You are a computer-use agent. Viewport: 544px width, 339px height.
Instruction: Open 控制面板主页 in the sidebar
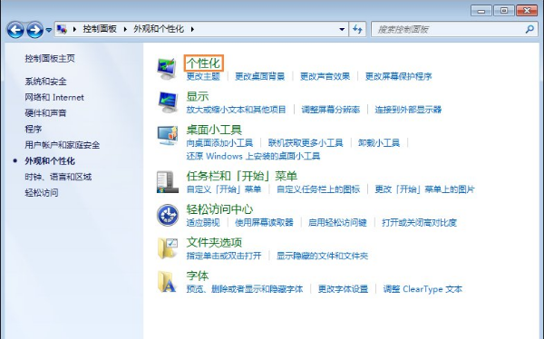50,58
